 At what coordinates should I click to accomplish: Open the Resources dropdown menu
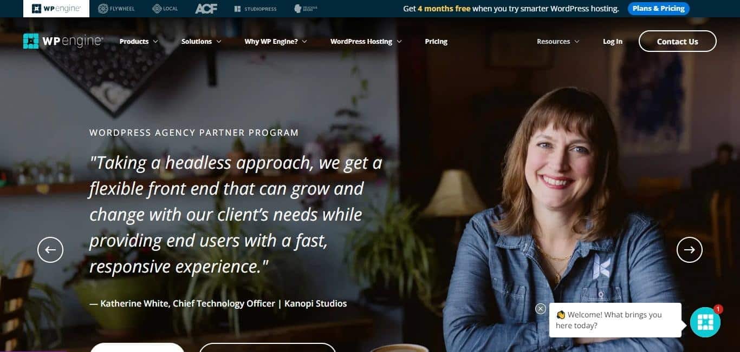(558, 42)
